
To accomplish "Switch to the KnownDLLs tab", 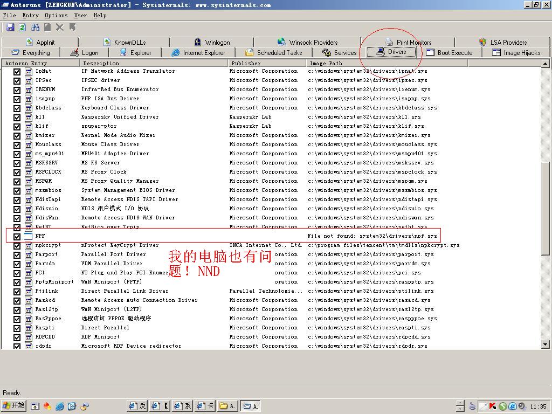I will point(125,42).
